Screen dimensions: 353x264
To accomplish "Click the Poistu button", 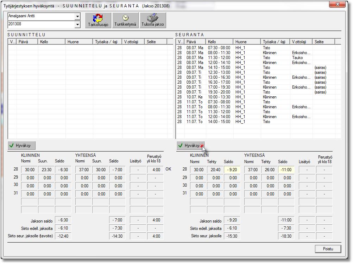I will [328, 249].
